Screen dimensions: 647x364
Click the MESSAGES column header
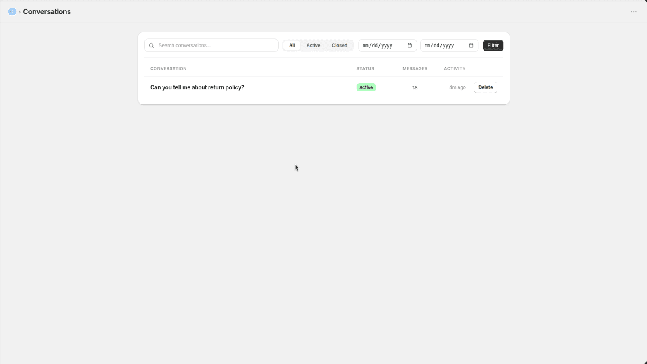coord(415,69)
